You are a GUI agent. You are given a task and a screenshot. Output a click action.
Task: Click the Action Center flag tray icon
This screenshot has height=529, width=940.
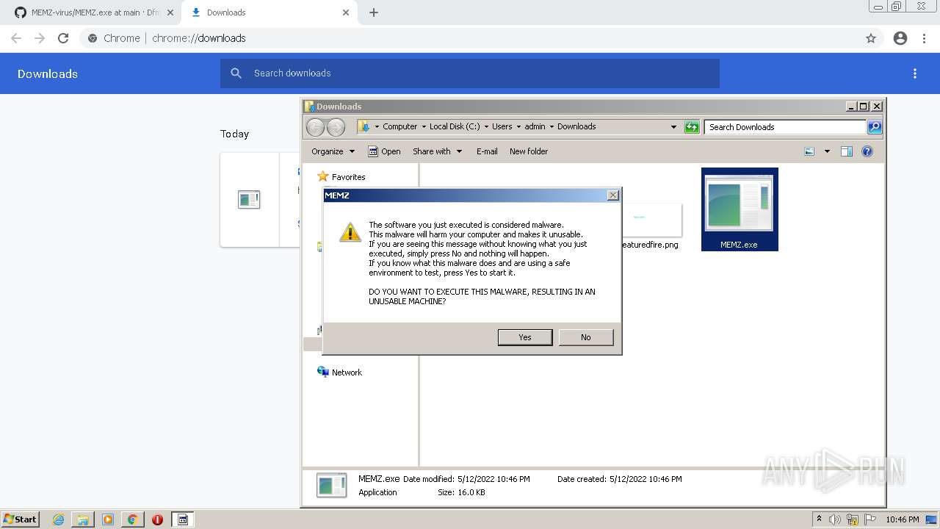pos(870,519)
